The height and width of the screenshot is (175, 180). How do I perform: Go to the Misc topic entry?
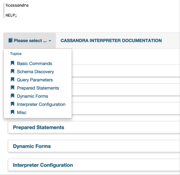22,112
